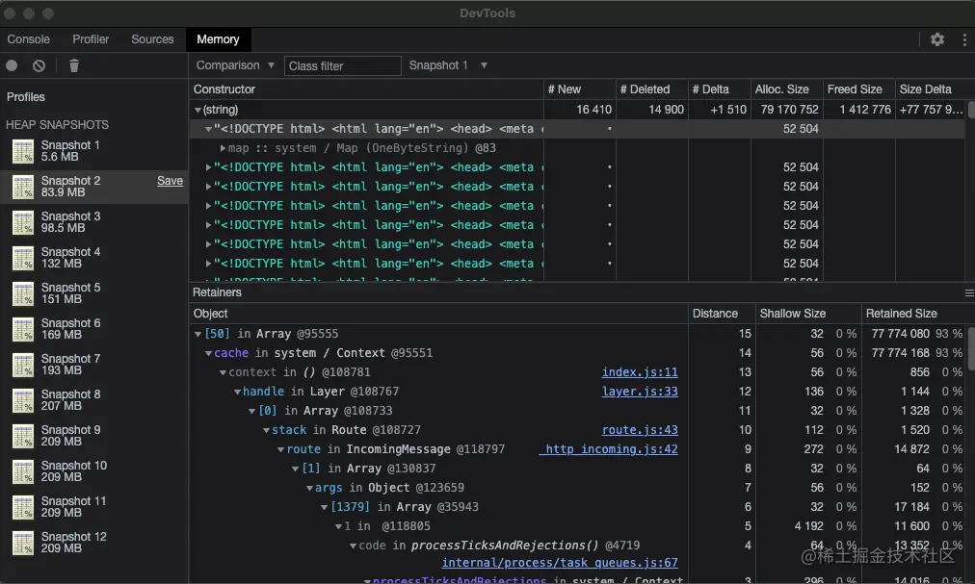Image resolution: width=975 pixels, height=584 pixels.
Task: Switch to the Sources tab
Action: [x=152, y=39]
